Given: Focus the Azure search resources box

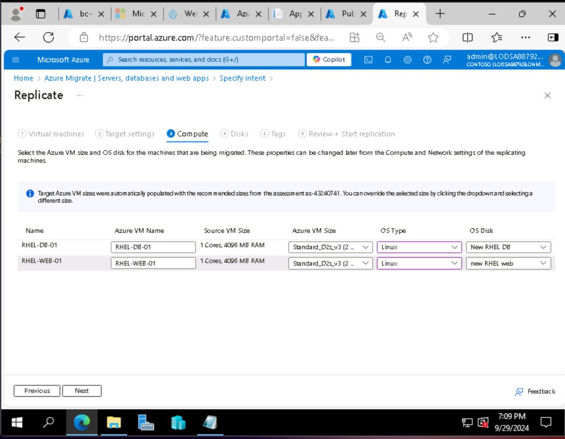Looking at the screenshot, I should tap(204, 59).
